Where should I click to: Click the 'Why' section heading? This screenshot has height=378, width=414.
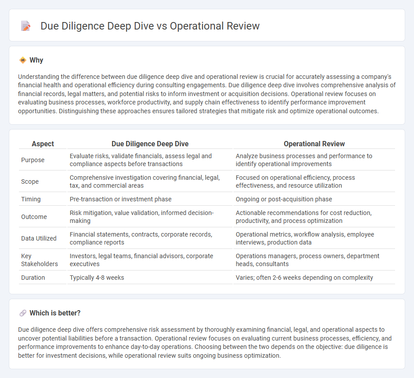coord(36,60)
